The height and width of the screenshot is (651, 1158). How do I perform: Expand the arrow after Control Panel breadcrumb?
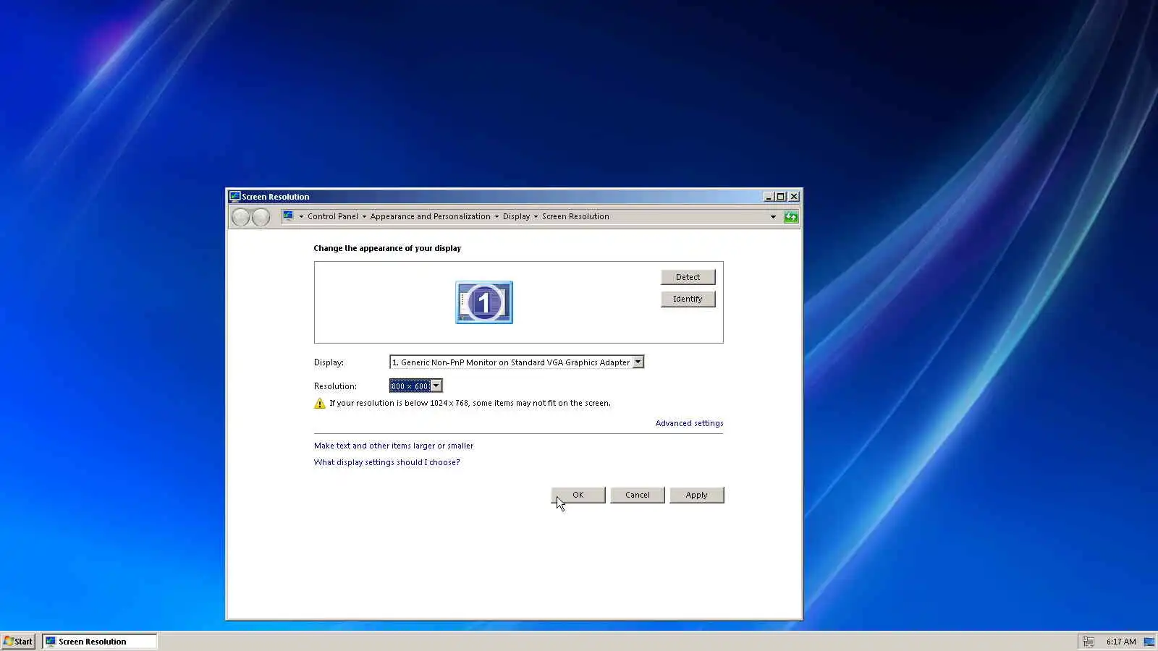pos(364,217)
